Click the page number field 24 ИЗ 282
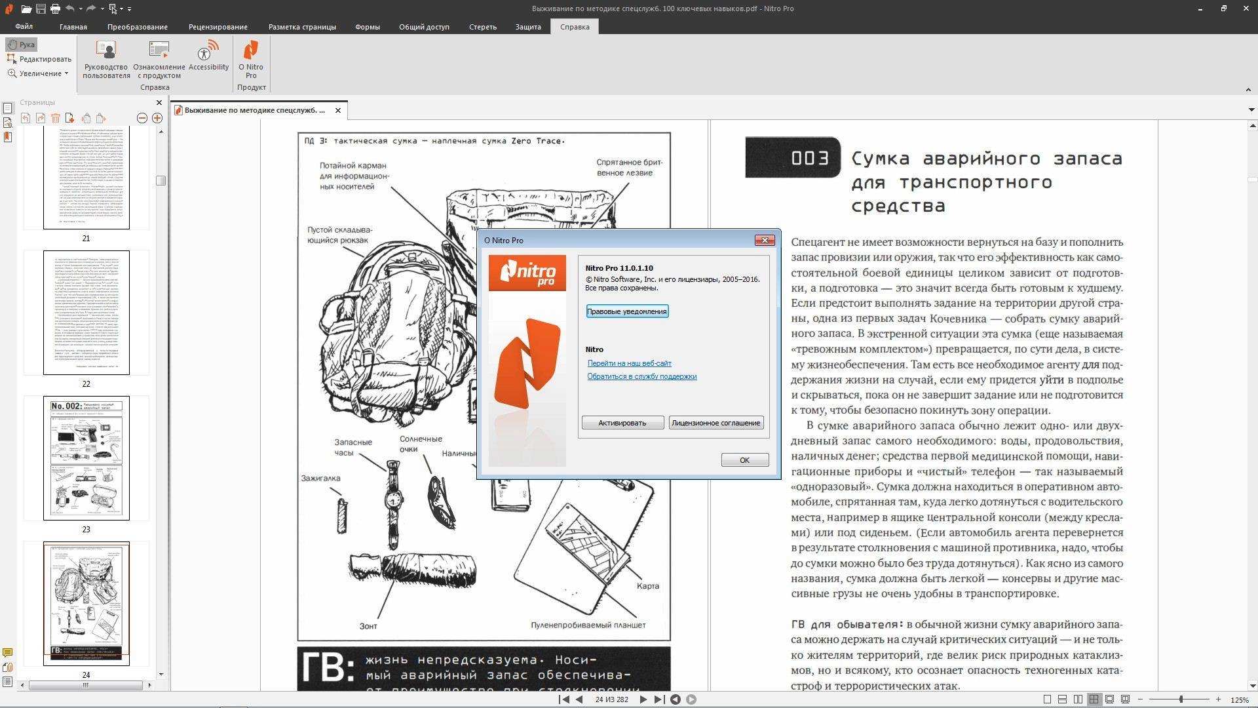 click(611, 699)
